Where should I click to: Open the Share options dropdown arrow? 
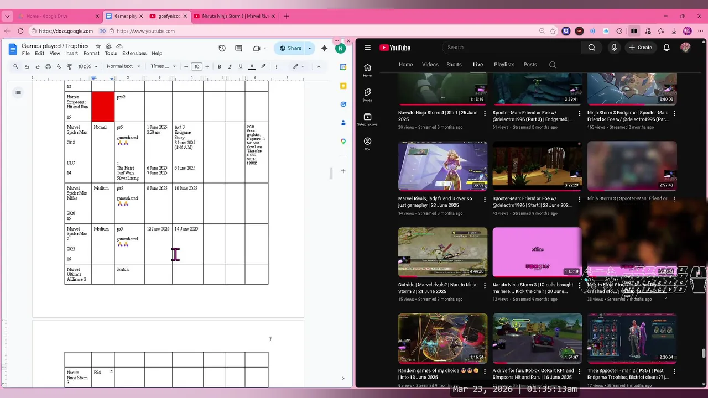310,48
